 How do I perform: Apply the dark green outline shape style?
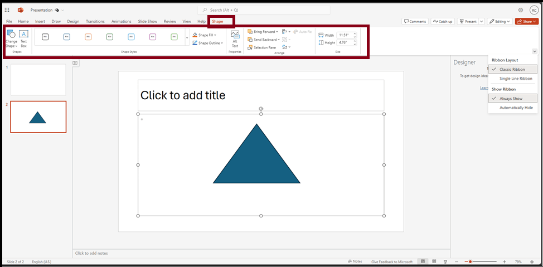coord(109,37)
